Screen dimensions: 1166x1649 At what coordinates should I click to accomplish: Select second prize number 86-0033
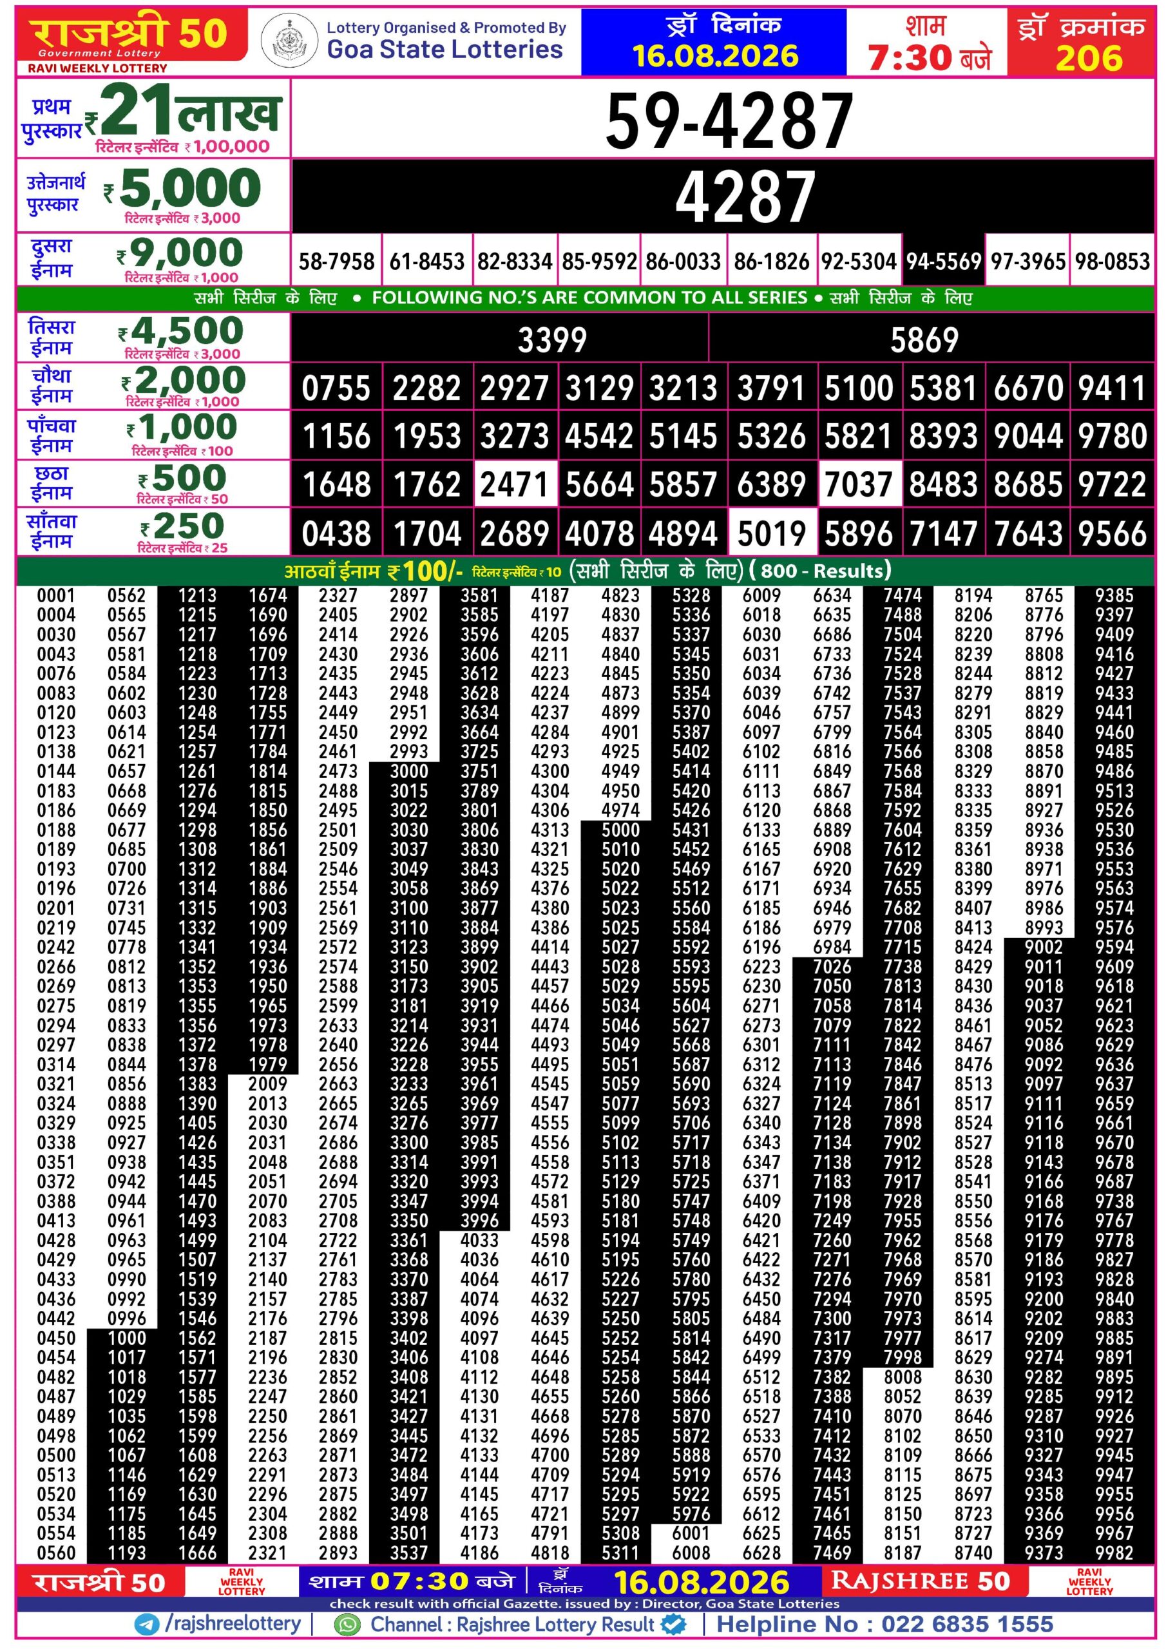[683, 261]
